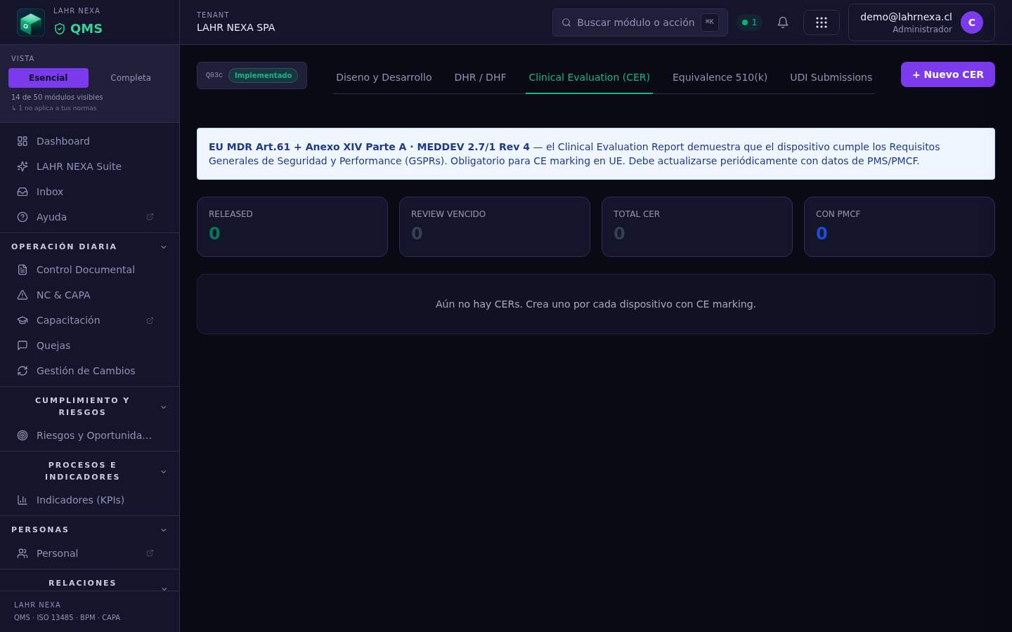Switch to DHR / DHF tab

[480, 77]
